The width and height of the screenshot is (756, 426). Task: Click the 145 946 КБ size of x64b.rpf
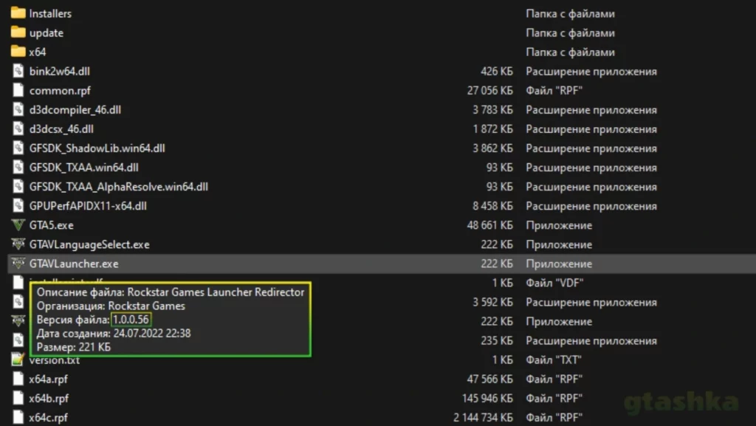point(487,399)
